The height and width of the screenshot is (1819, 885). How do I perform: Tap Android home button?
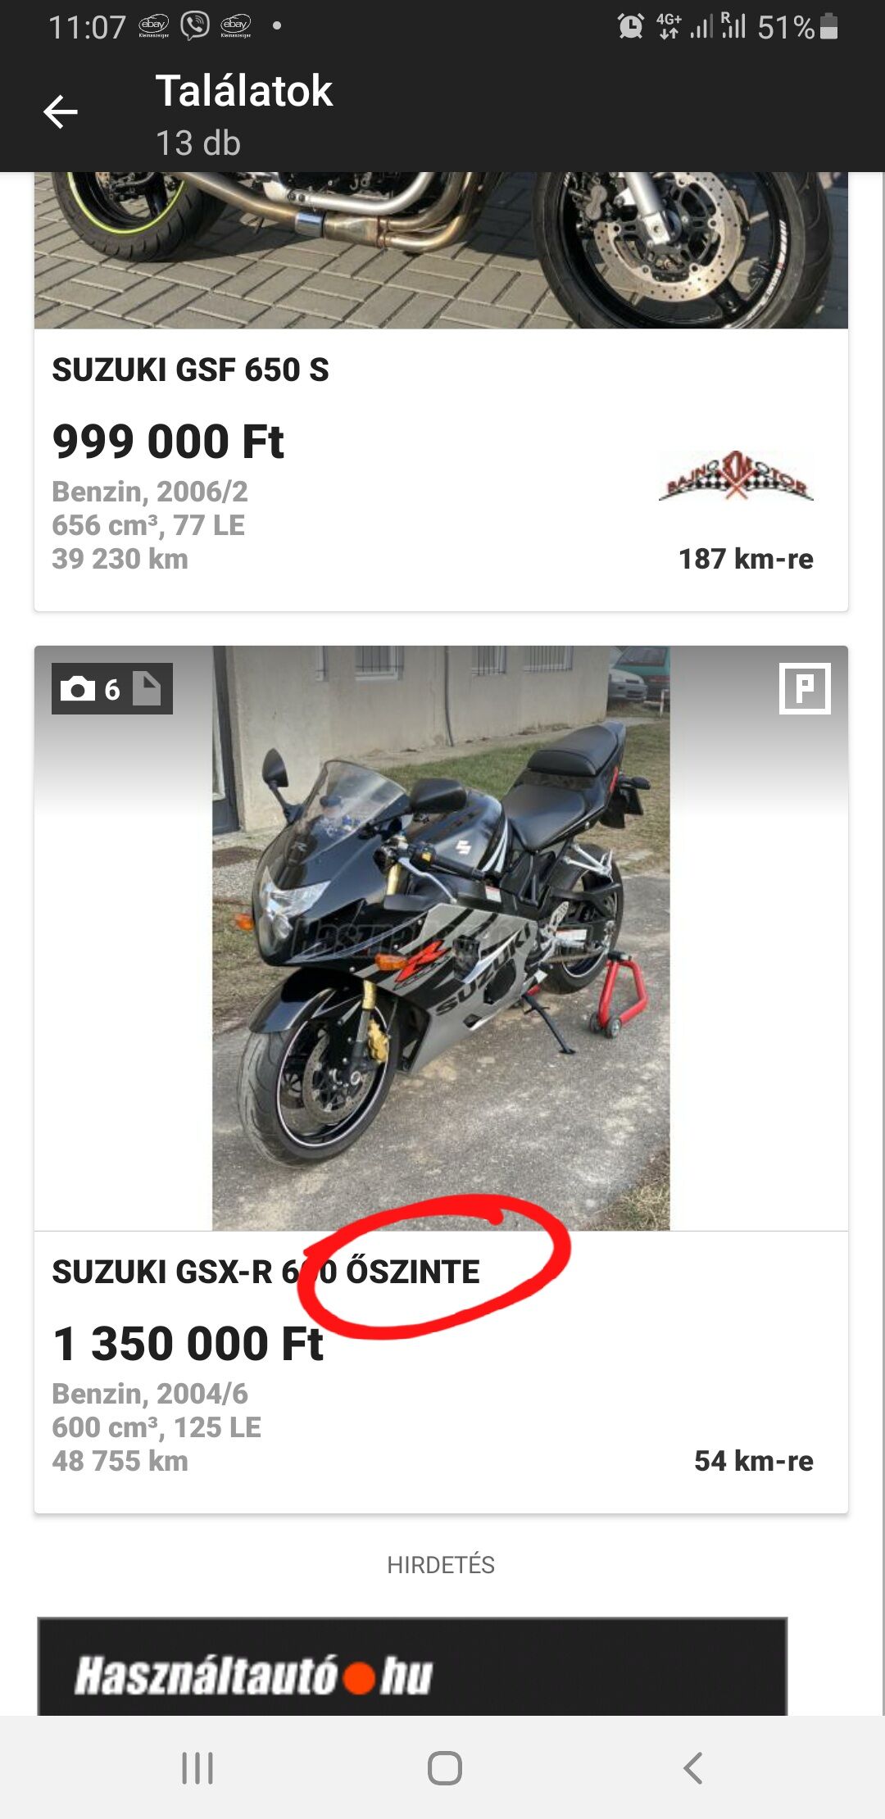point(444,1767)
